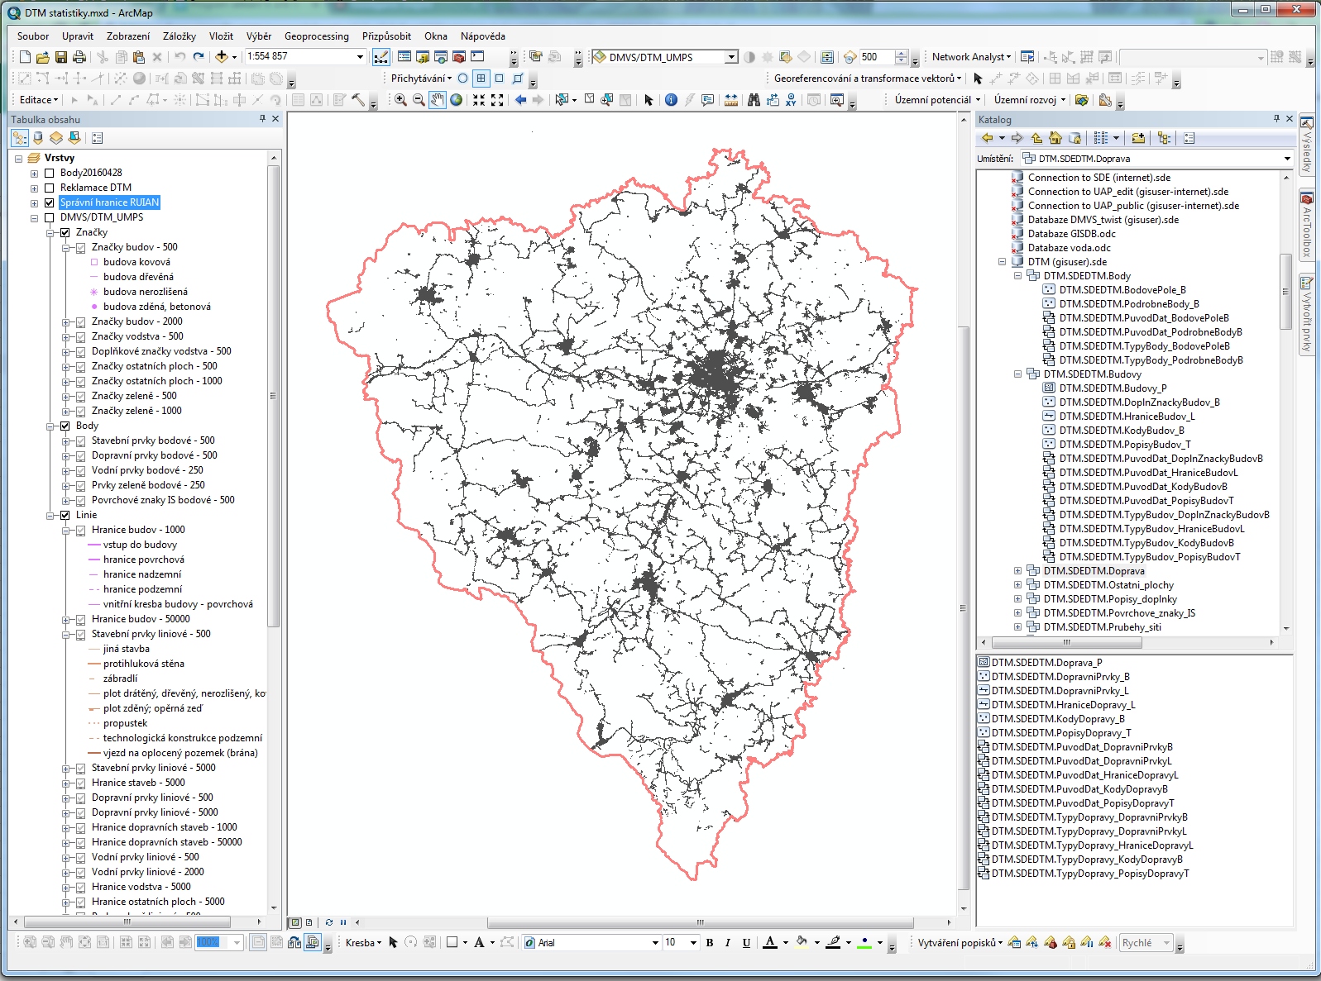The height and width of the screenshot is (981, 1321).
Task: Open the Umístění location dropdown
Action: click(1287, 159)
